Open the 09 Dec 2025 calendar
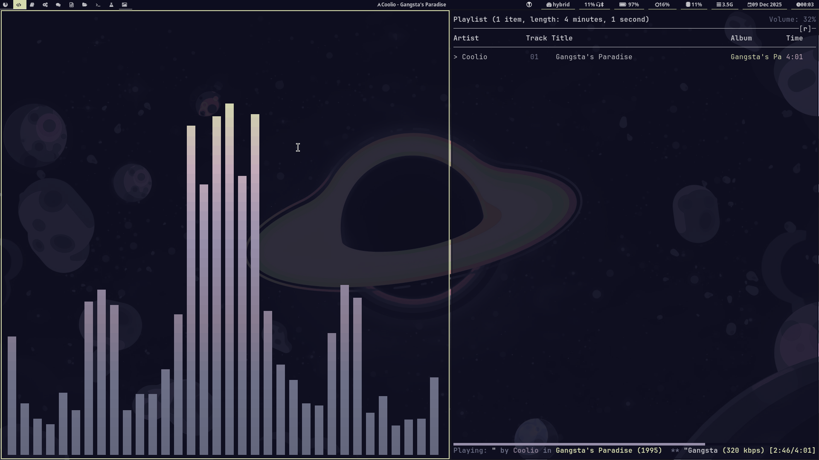The height and width of the screenshot is (460, 819). tap(764, 5)
